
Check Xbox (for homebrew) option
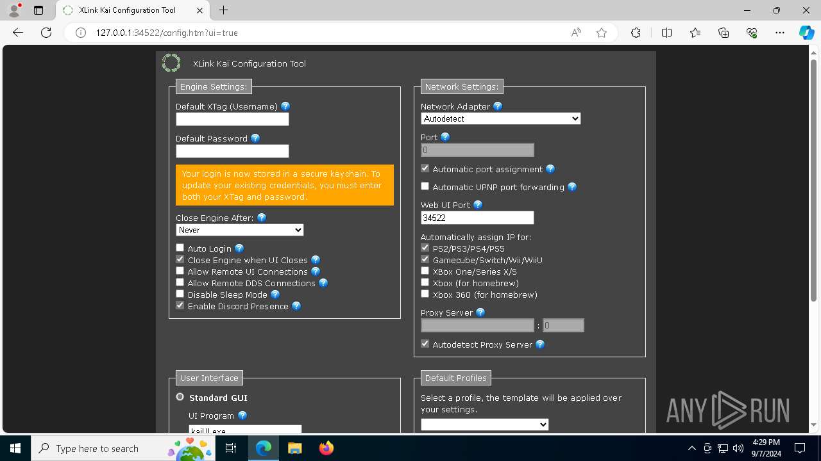[425, 282]
